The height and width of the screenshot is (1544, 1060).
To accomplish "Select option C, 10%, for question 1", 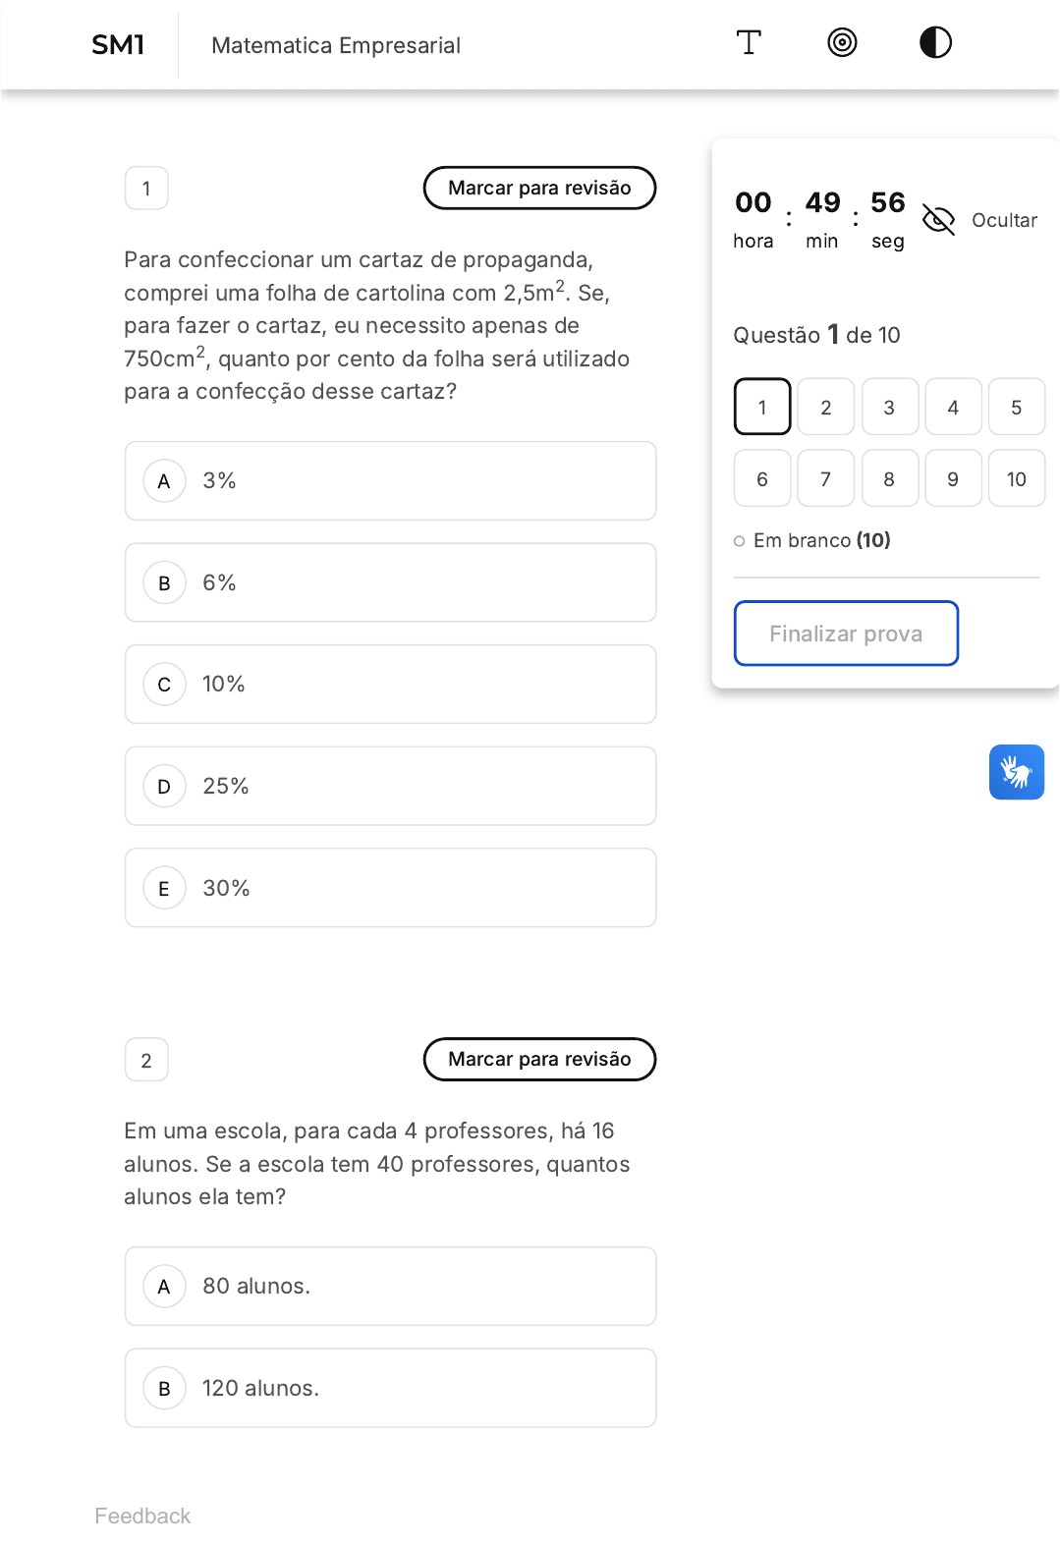I will point(390,685).
